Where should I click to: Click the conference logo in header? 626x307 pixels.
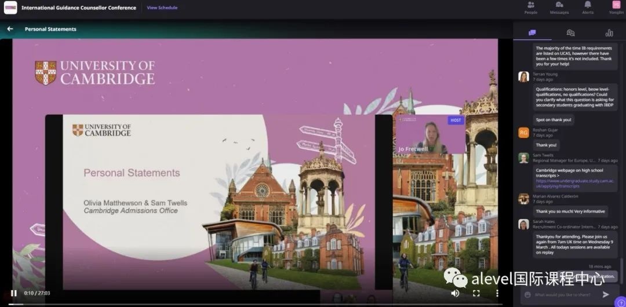(x=10, y=8)
